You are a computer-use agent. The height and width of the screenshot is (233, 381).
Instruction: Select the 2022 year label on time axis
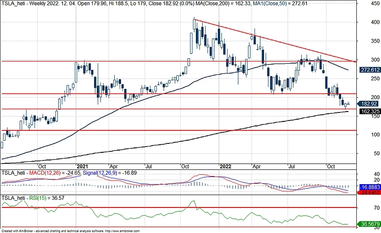click(225, 167)
